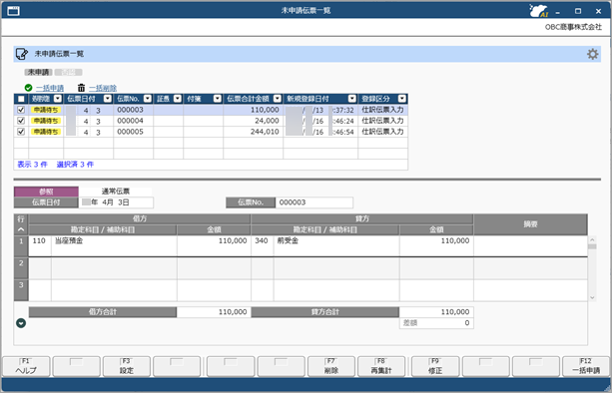Uncheck the checkbox for slip 000005
Viewport: 612px width, 393px height.
pyautogui.click(x=21, y=132)
